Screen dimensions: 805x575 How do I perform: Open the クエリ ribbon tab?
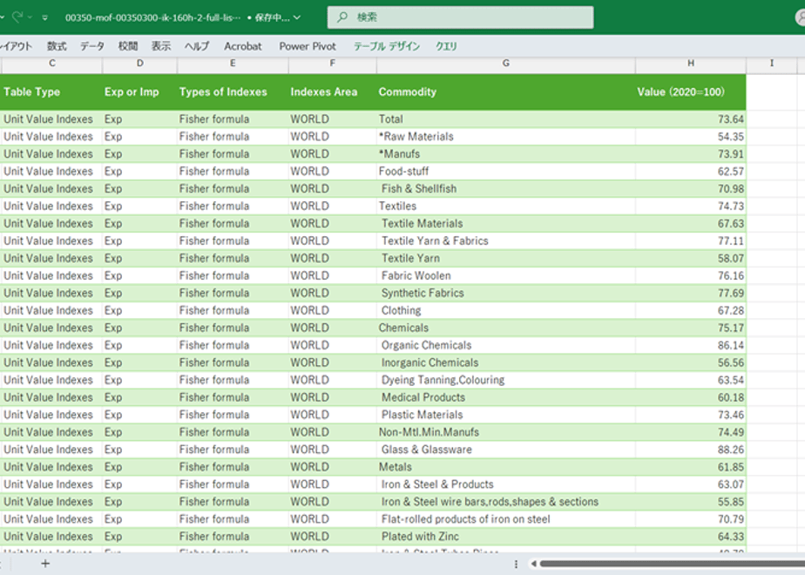point(446,46)
